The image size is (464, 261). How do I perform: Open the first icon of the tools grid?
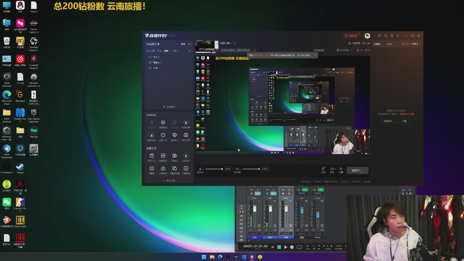click(151, 155)
